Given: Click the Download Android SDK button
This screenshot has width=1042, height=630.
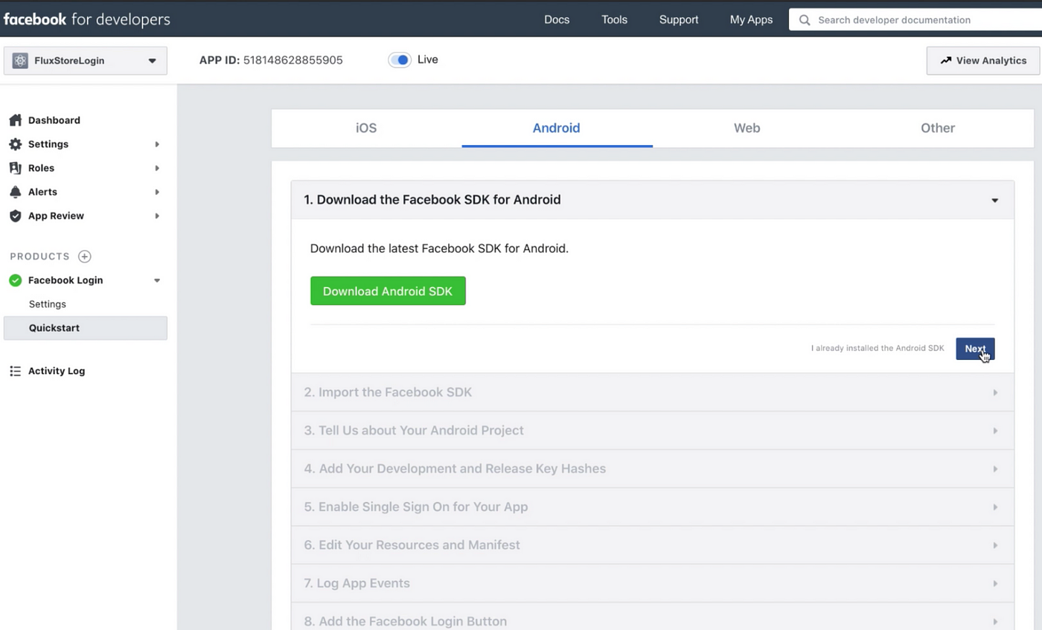Looking at the screenshot, I should click(x=388, y=291).
